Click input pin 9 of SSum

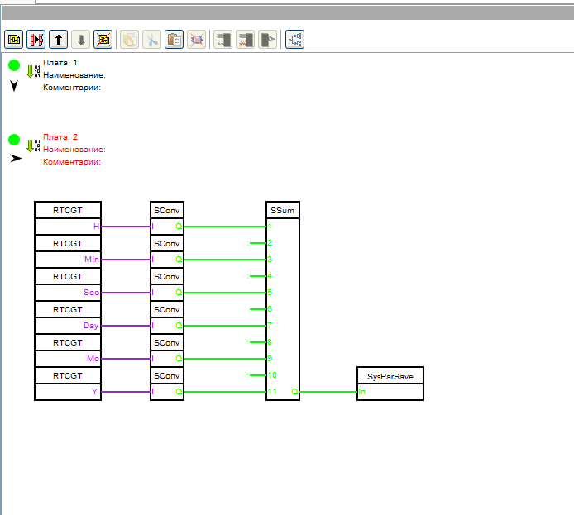pyautogui.click(x=270, y=359)
